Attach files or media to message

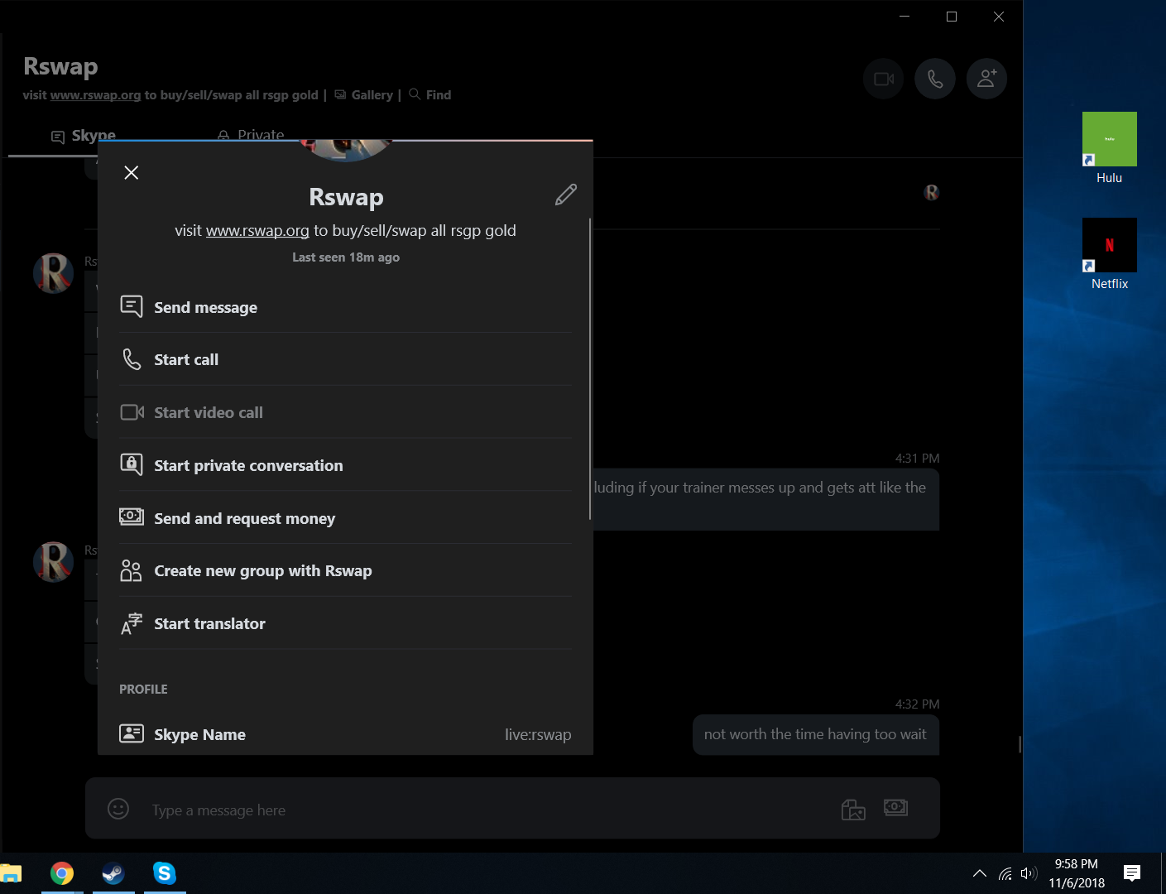853,809
